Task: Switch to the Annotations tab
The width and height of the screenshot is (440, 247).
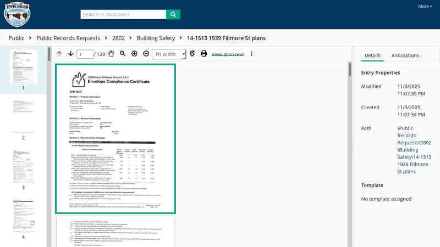Action: click(405, 55)
